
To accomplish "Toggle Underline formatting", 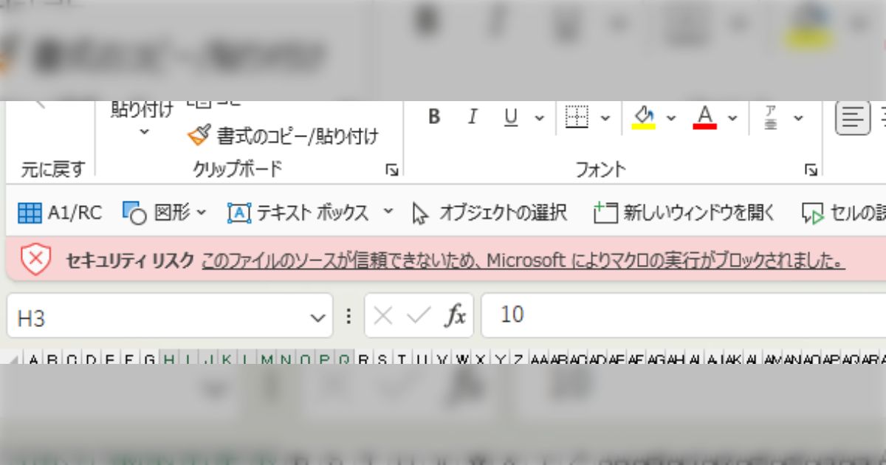I will click(x=510, y=117).
